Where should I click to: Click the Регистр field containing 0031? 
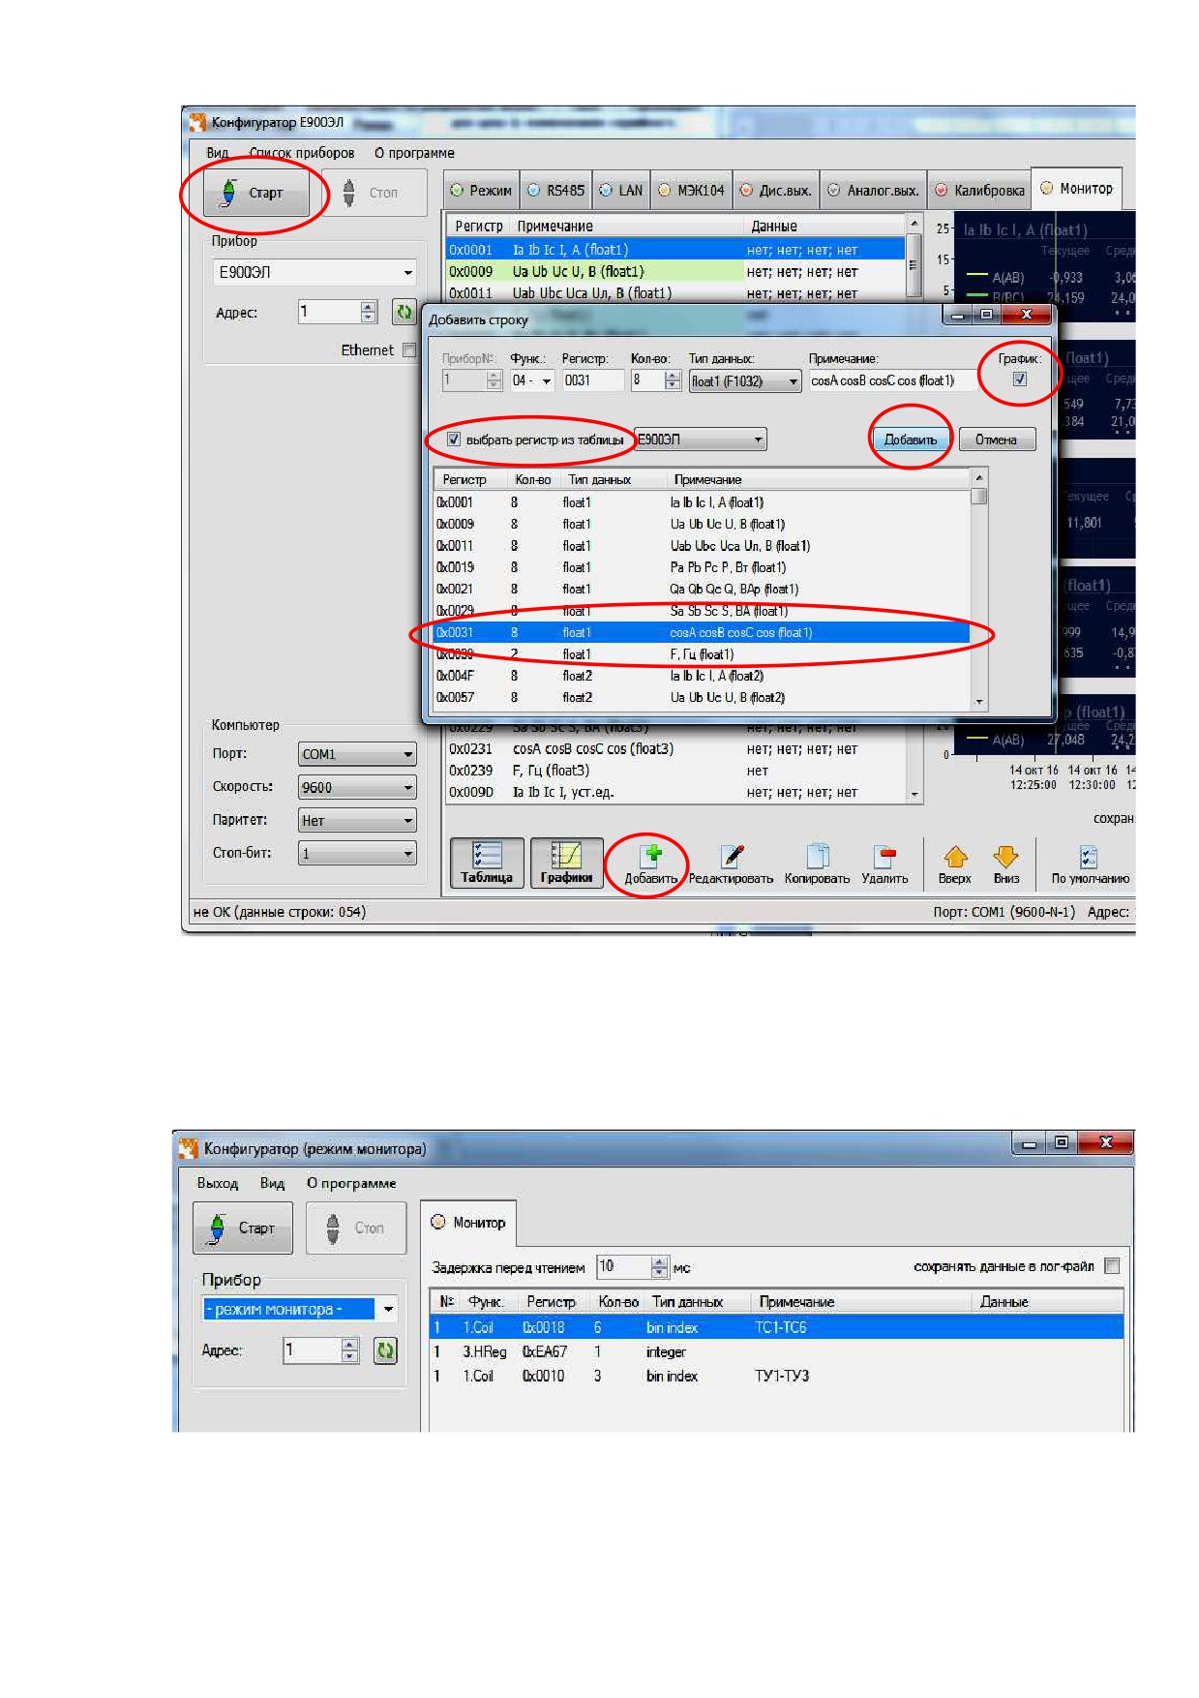pyautogui.click(x=593, y=380)
